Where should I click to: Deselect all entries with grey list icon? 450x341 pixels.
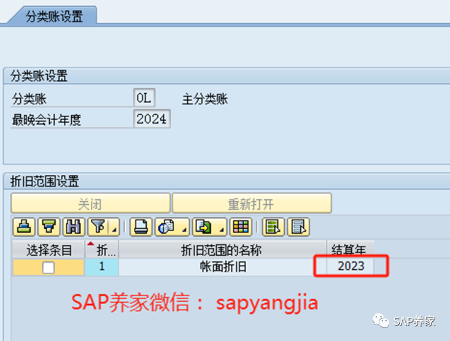[x=298, y=227]
